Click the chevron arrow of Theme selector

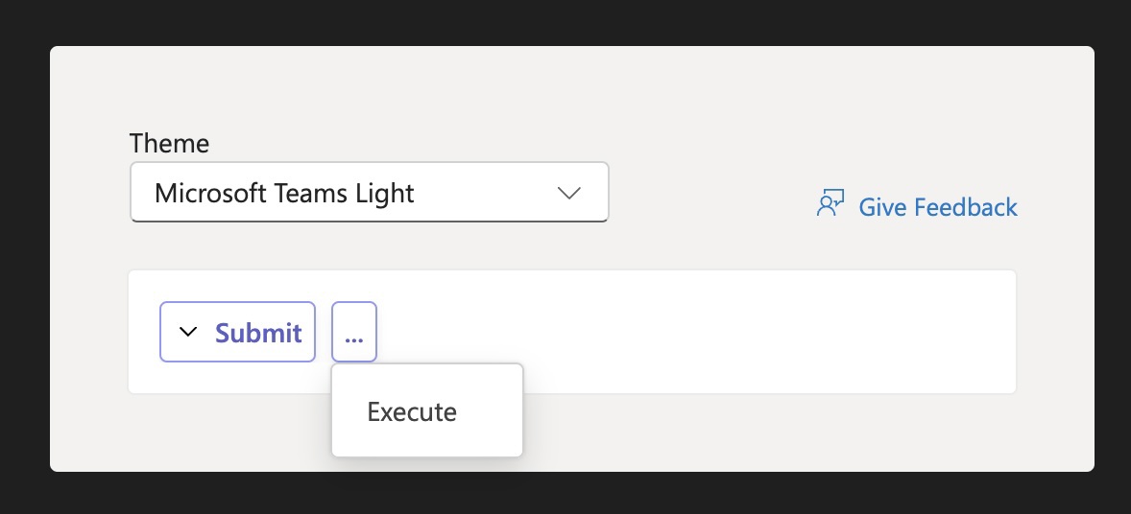569,193
